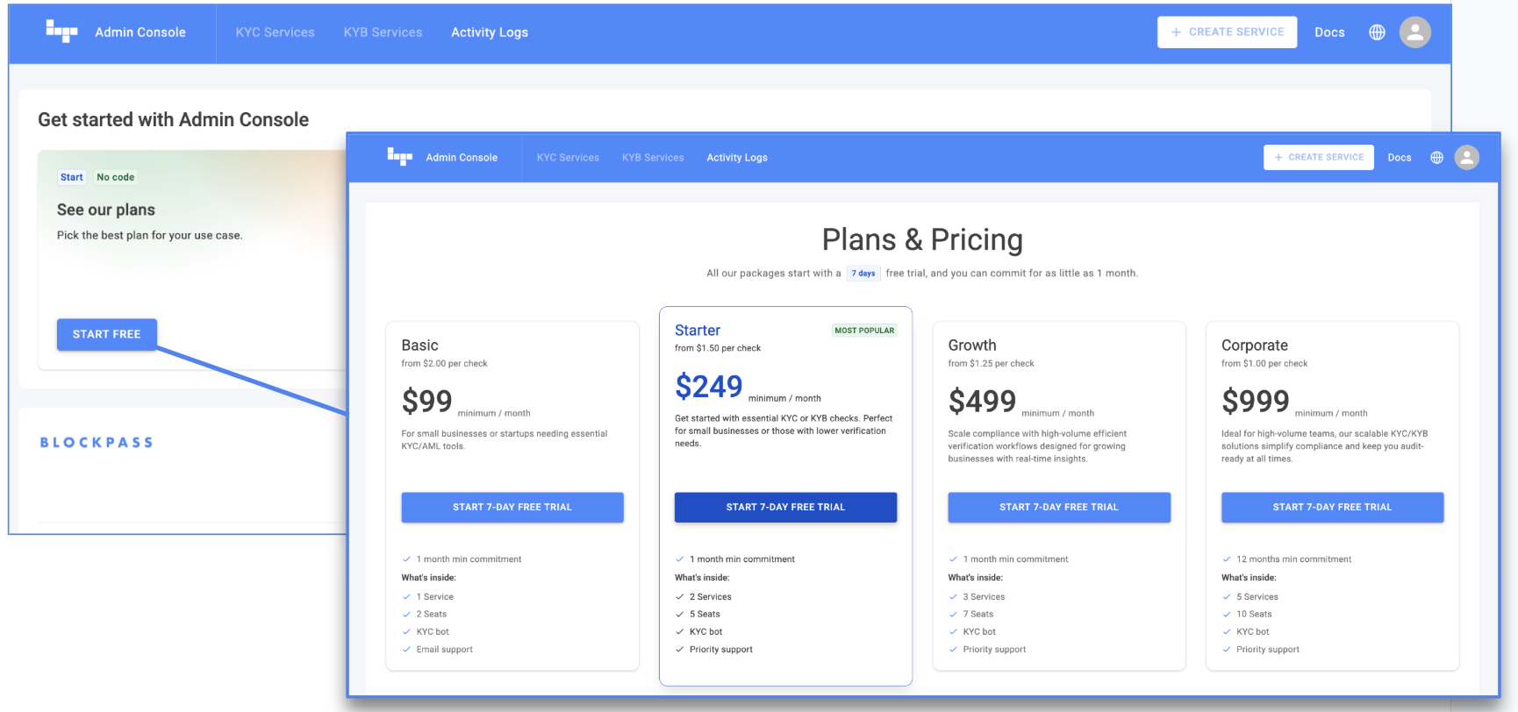Click the logo in the back Admin Console header
Screen dimensions: 1518x712
pyautogui.click(x=61, y=32)
